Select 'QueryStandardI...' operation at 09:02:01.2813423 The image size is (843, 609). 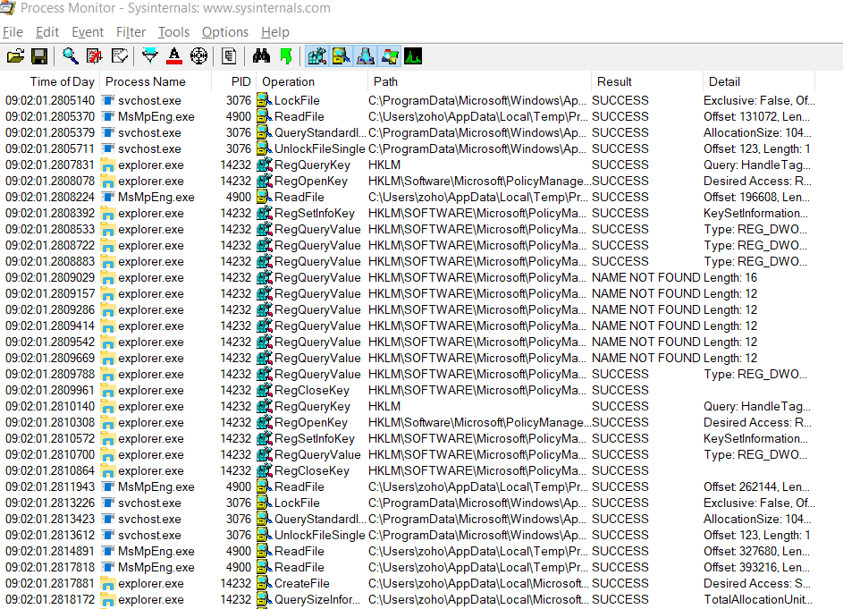point(320,520)
